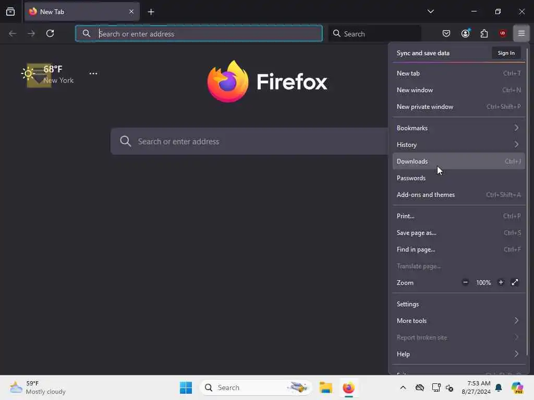Open the clock showing 7:53 AM
The width and height of the screenshot is (534, 400).
476,387
